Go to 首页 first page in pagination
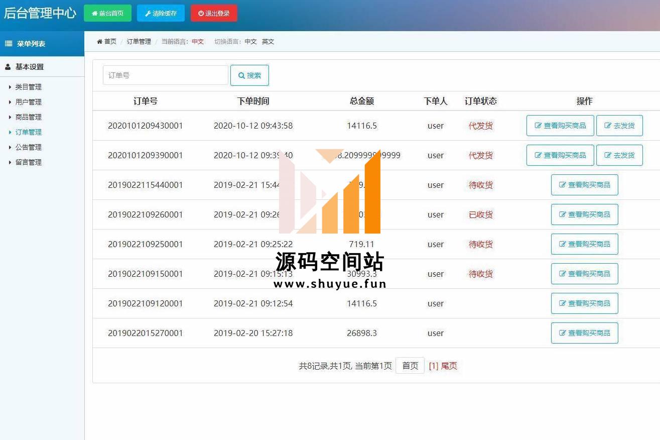This screenshot has height=440, width=660. 410,366
